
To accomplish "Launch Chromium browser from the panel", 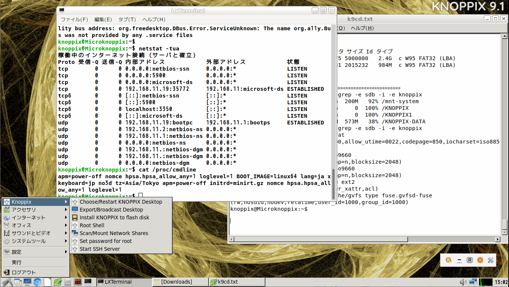I will tap(37, 282).
